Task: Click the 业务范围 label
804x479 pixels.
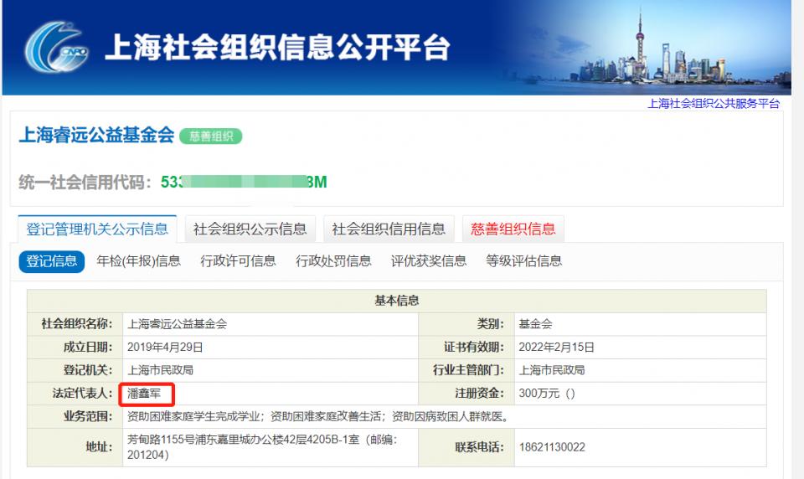Action: coord(88,416)
